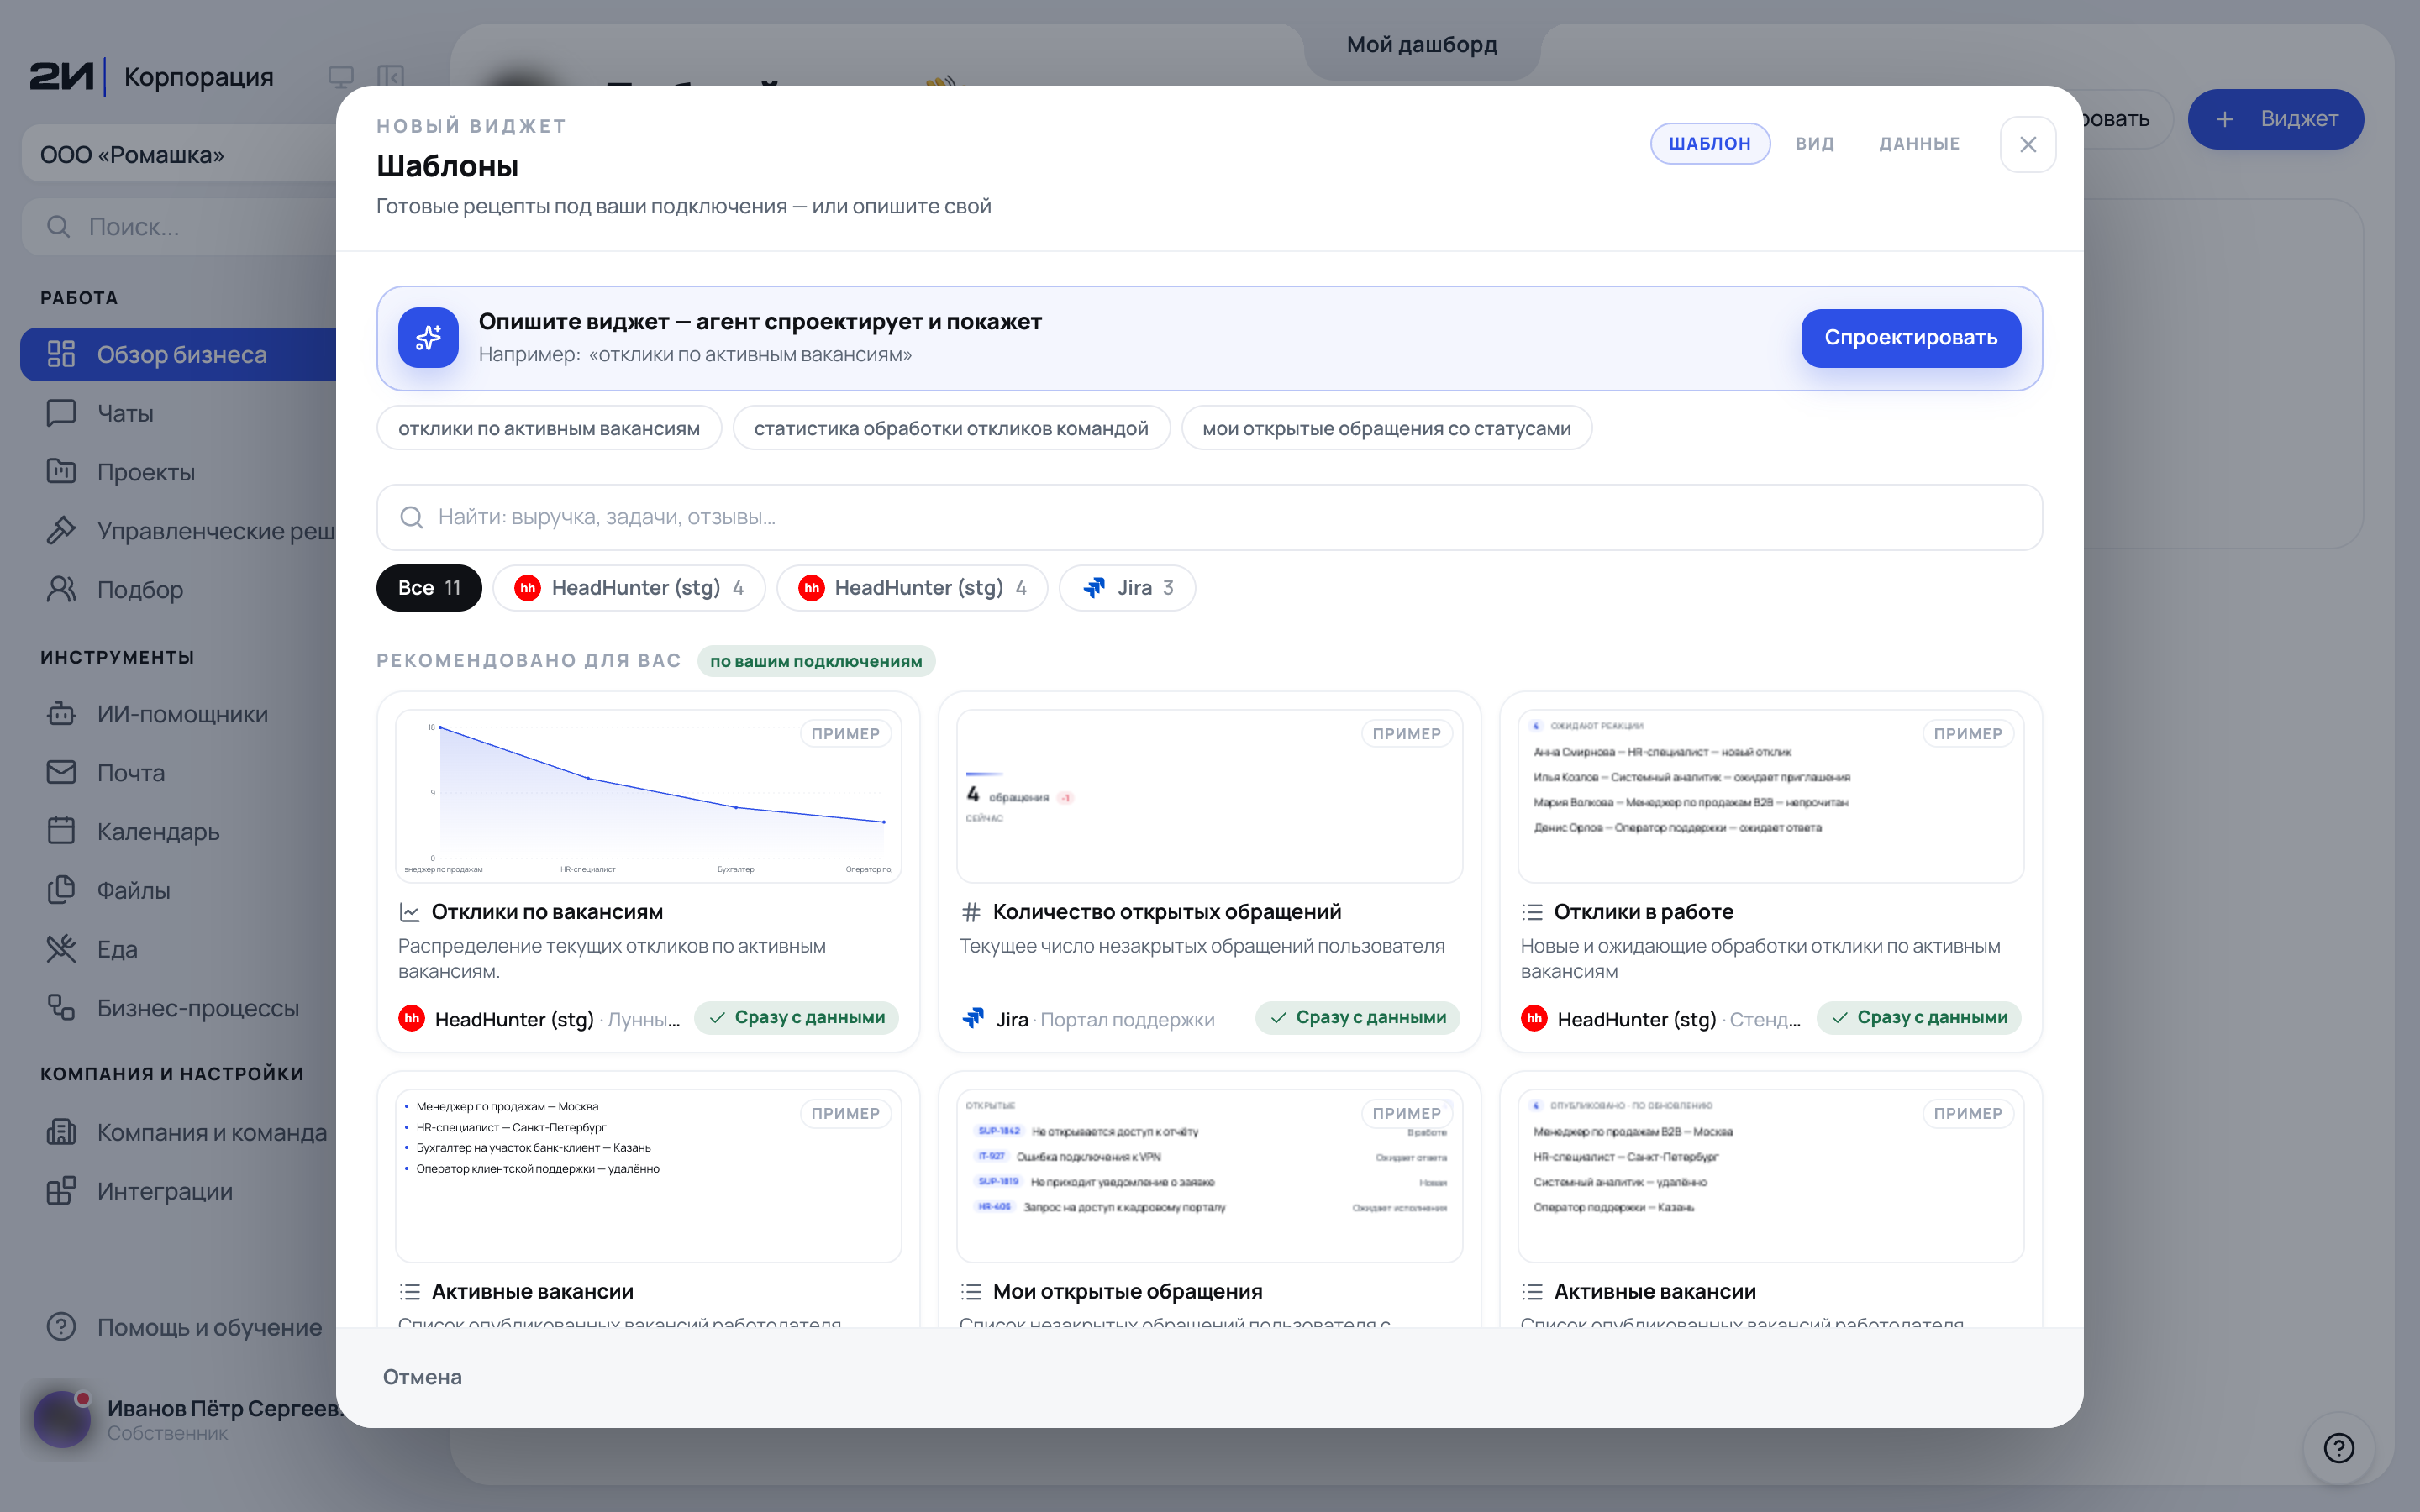This screenshot has height=1512, width=2420.
Task: Filter templates by Все 11
Action: coord(429,588)
